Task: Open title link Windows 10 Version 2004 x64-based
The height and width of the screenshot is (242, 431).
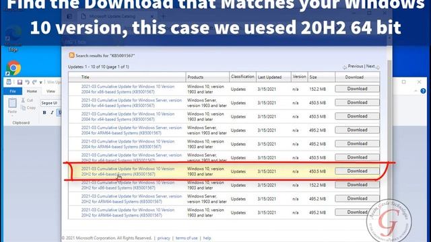Action: tap(128, 116)
